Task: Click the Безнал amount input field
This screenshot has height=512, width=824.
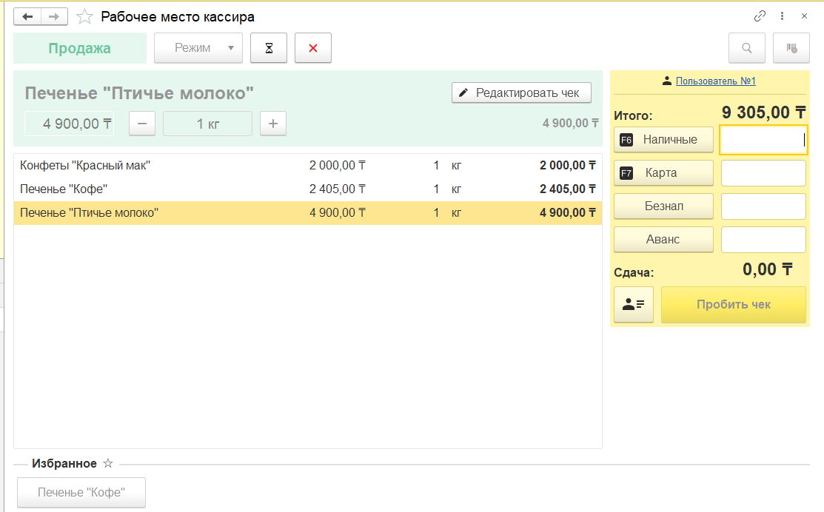Action: pos(763,207)
